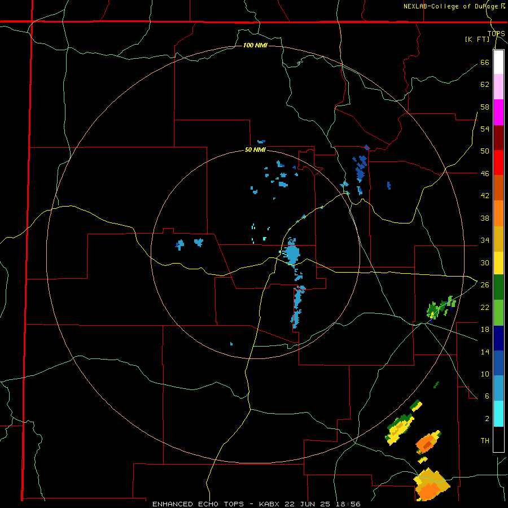Click the 22 JUN 25 date text
508x508 pixels.
point(308,504)
